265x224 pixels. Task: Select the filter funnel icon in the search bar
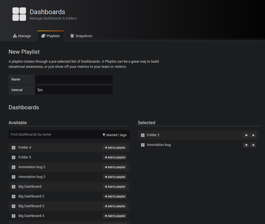[x=104, y=135]
